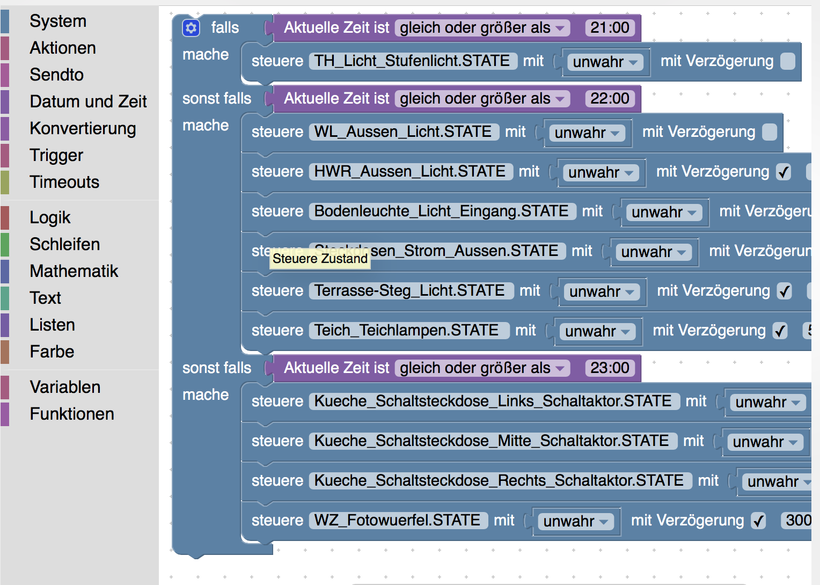Open unwahr dropdown in Strom_Aussen.STATE row
Image resolution: width=820 pixels, height=585 pixels.
[654, 252]
